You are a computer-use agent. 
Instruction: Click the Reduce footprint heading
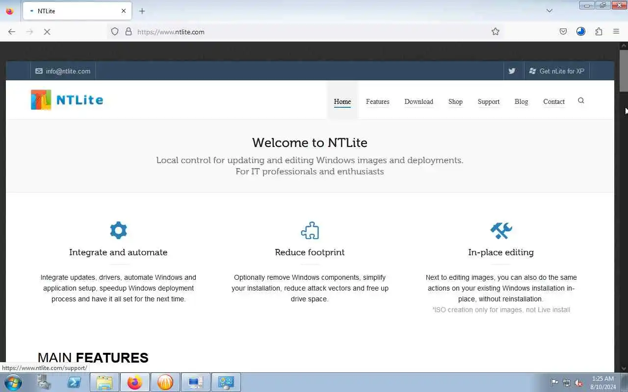coord(310,252)
